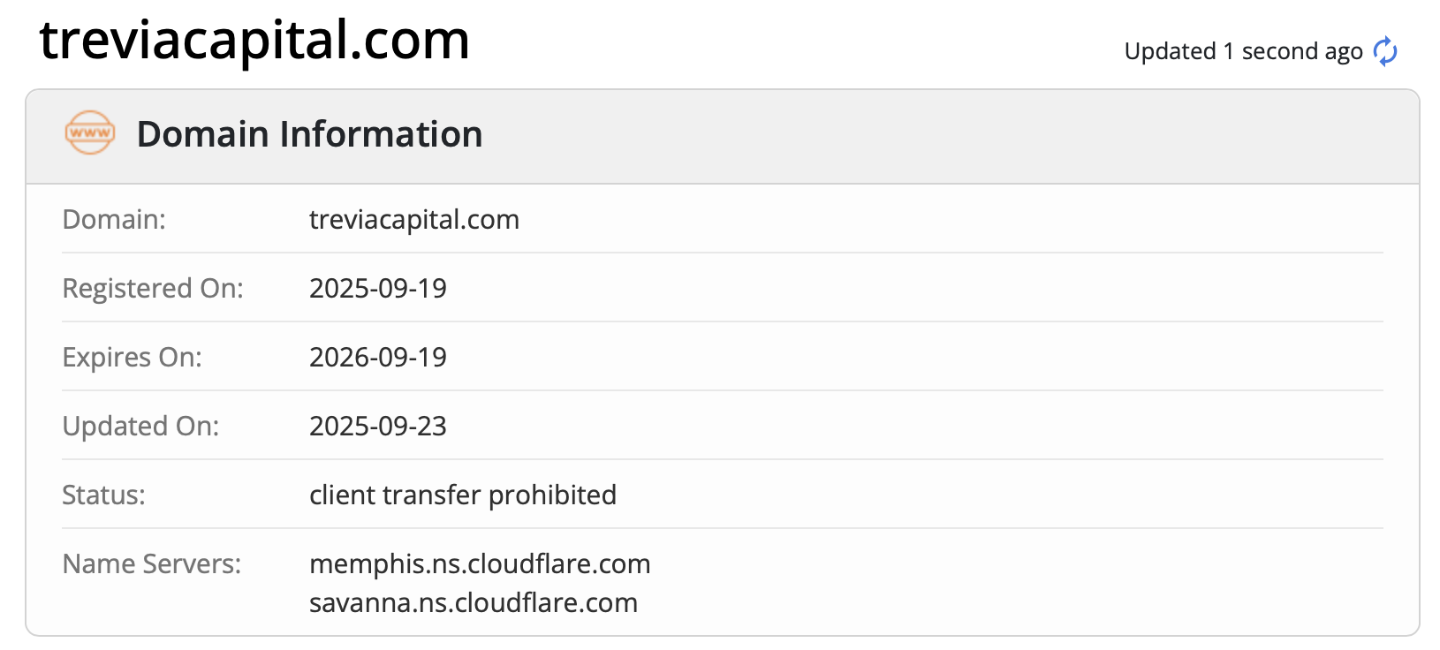Click blank space right of the status value
The height and width of the screenshot is (650, 1440).
tap(972, 495)
